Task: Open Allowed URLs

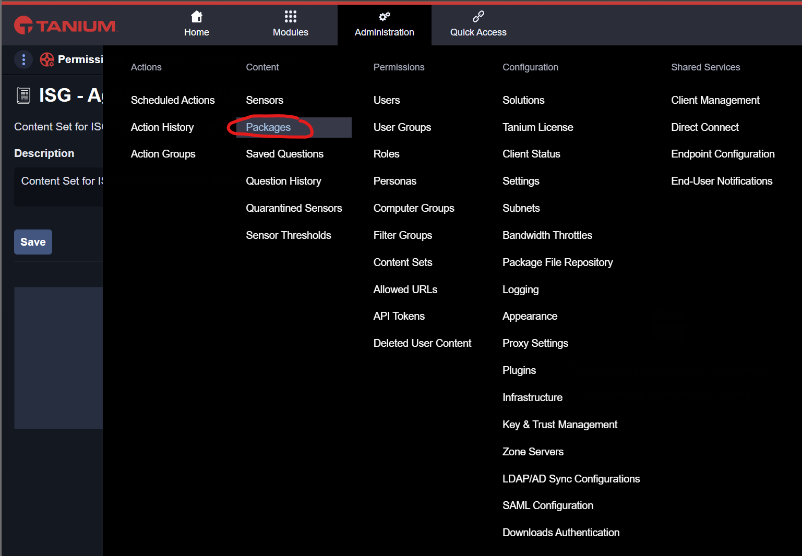Action: point(405,289)
